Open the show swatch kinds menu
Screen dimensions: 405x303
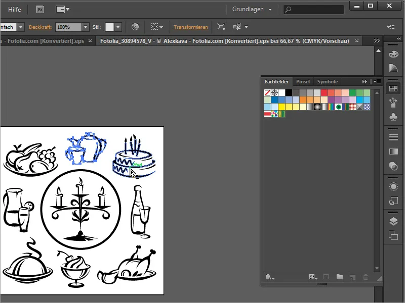pyautogui.click(x=313, y=277)
